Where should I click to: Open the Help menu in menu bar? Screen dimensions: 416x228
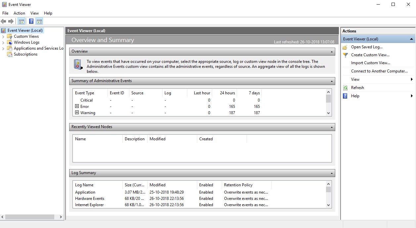[x=48, y=13]
